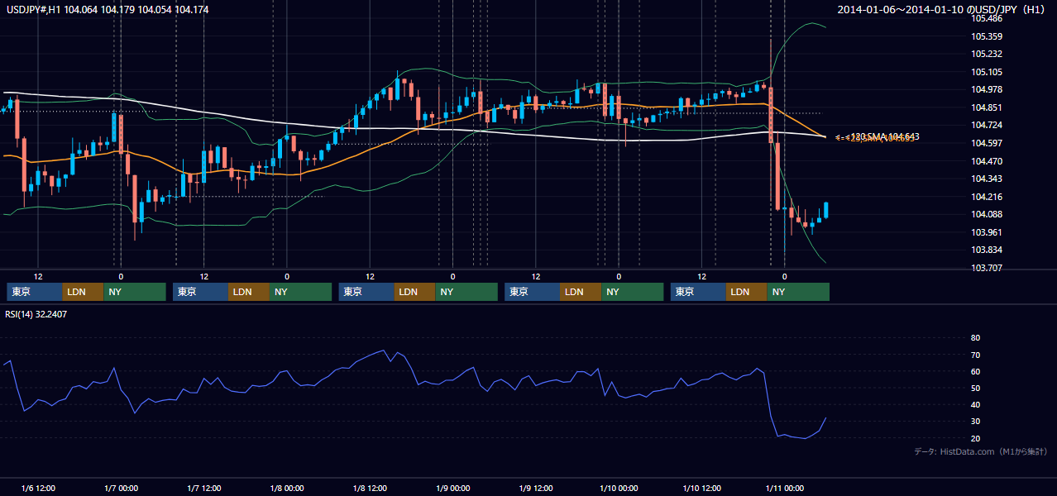
Task: Click the 2014-01-06～2014-01-10 USD/JPY title
Action: (x=943, y=10)
